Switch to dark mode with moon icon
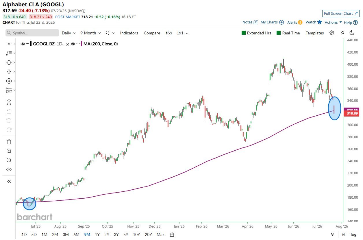The width and height of the screenshot is (363, 240). 352,33
